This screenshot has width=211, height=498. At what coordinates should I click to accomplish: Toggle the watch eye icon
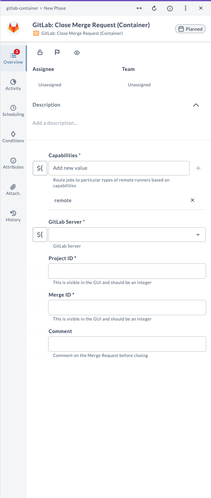click(77, 53)
